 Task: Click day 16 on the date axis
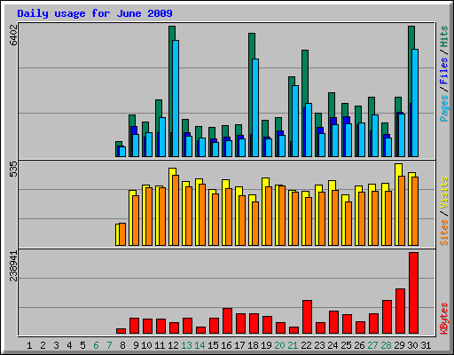pyautogui.click(x=226, y=345)
